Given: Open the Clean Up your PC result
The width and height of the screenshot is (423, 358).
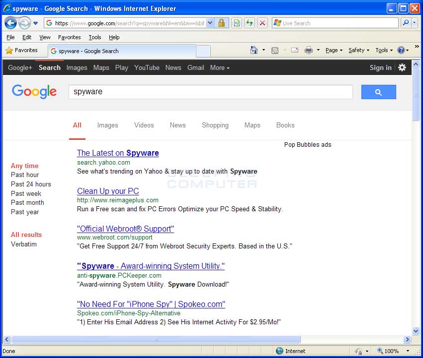Looking at the screenshot, I should 108,191.
